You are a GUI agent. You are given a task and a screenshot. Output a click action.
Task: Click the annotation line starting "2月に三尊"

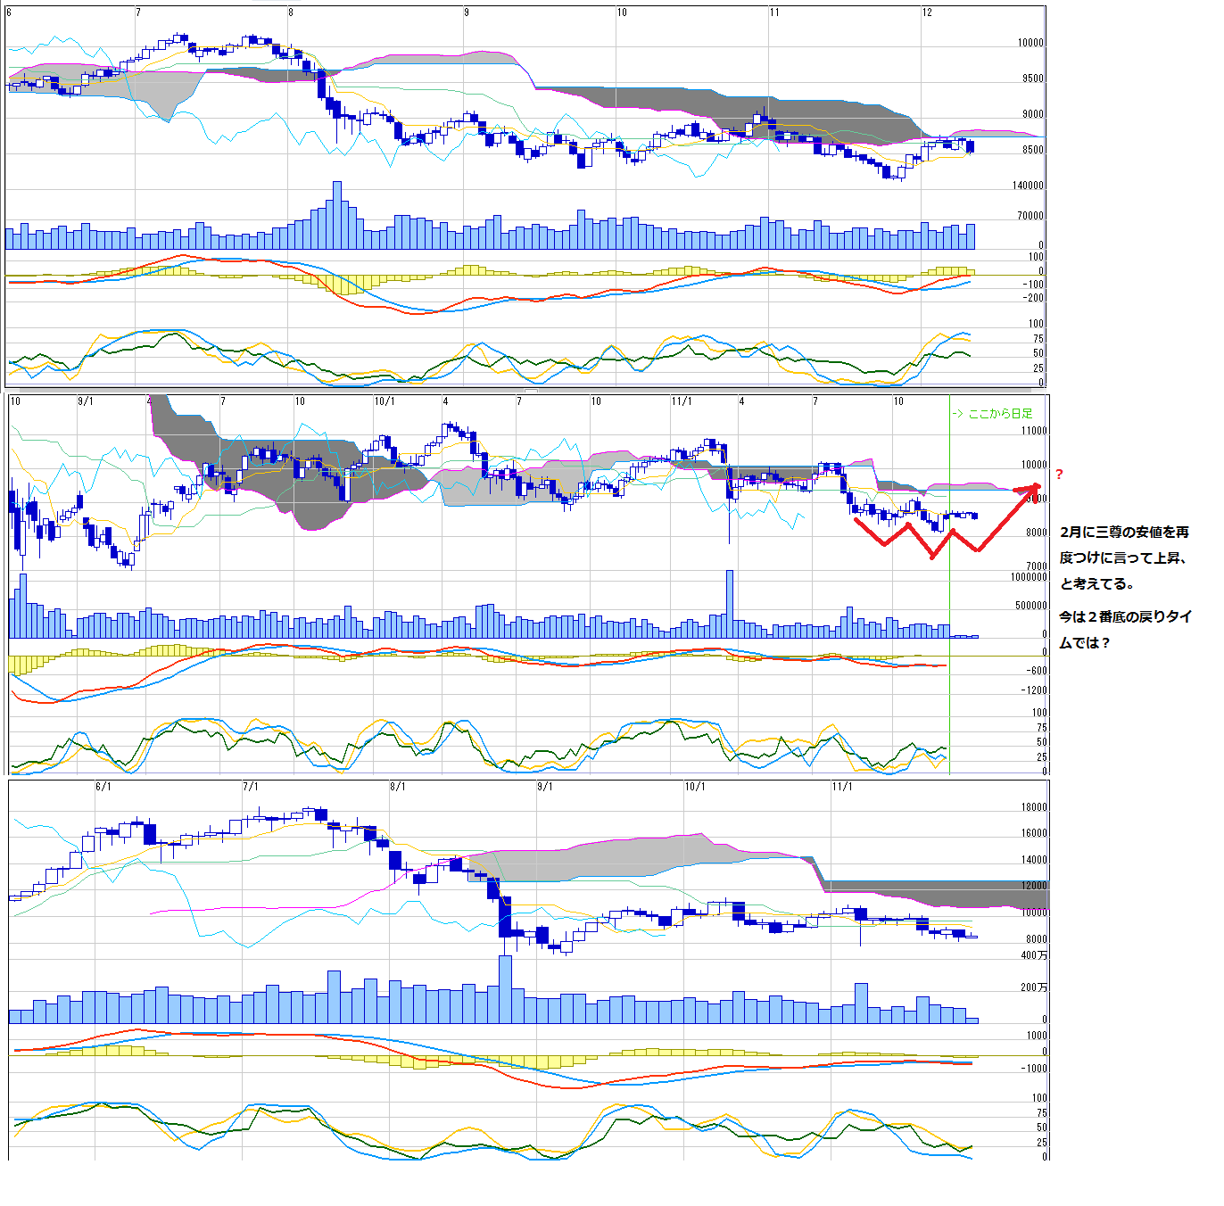(x=1124, y=533)
